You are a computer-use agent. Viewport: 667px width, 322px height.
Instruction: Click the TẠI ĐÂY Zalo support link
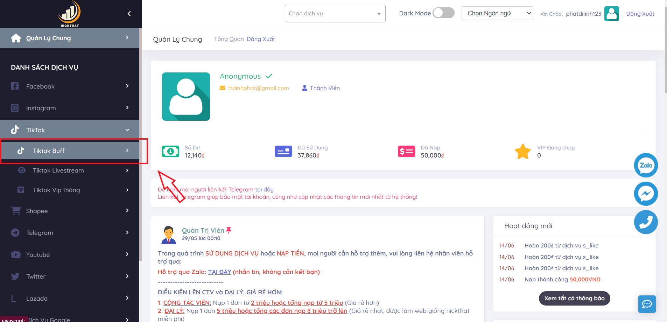pos(219,272)
